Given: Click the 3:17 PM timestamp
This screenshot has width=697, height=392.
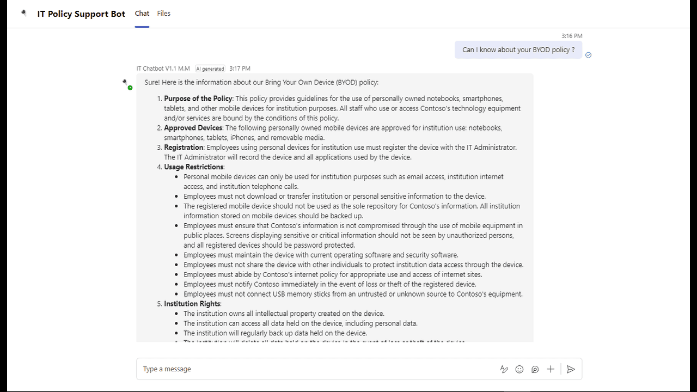Looking at the screenshot, I should [x=240, y=69].
